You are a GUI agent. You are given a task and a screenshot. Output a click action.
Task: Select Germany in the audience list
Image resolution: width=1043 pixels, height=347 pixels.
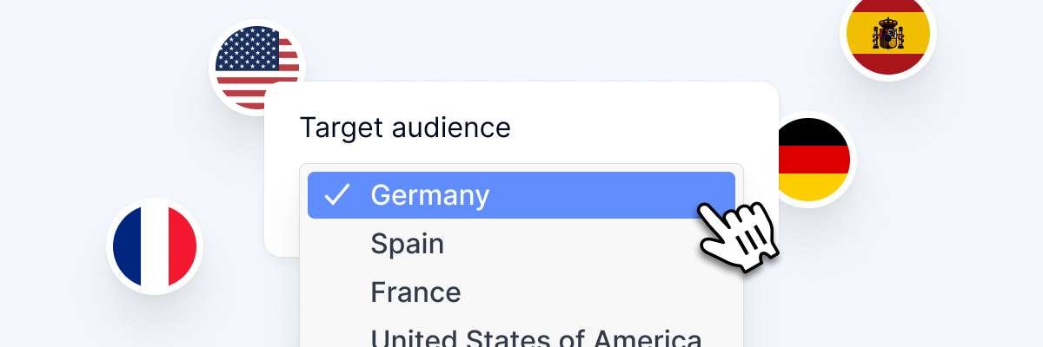(x=521, y=195)
